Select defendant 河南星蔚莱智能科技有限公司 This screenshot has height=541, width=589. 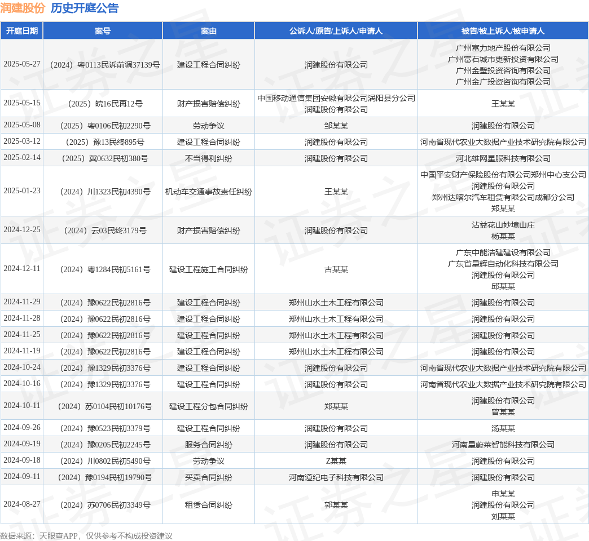pyautogui.click(x=503, y=445)
